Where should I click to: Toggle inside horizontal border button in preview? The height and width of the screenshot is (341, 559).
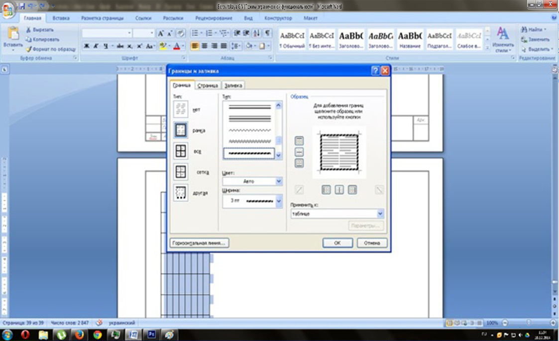click(299, 152)
